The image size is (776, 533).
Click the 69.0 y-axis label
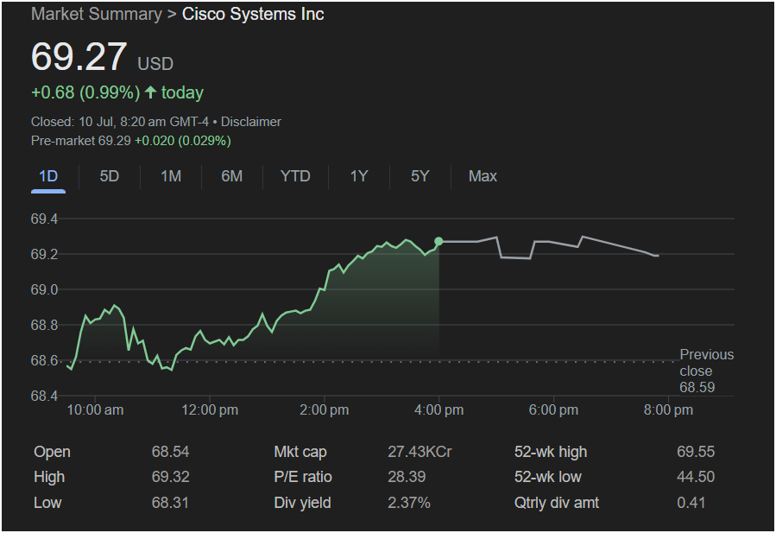pyautogui.click(x=44, y=289)
